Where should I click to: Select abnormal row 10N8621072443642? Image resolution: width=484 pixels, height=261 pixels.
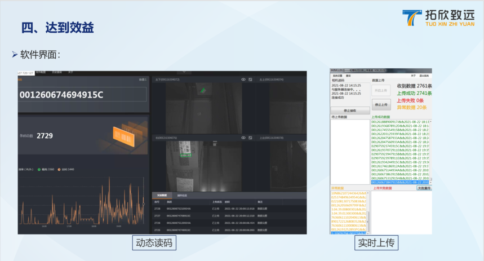(x=349, y=193)
